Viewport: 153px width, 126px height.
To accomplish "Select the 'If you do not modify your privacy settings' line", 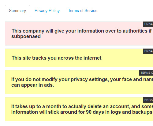I will tap(82, 80).
